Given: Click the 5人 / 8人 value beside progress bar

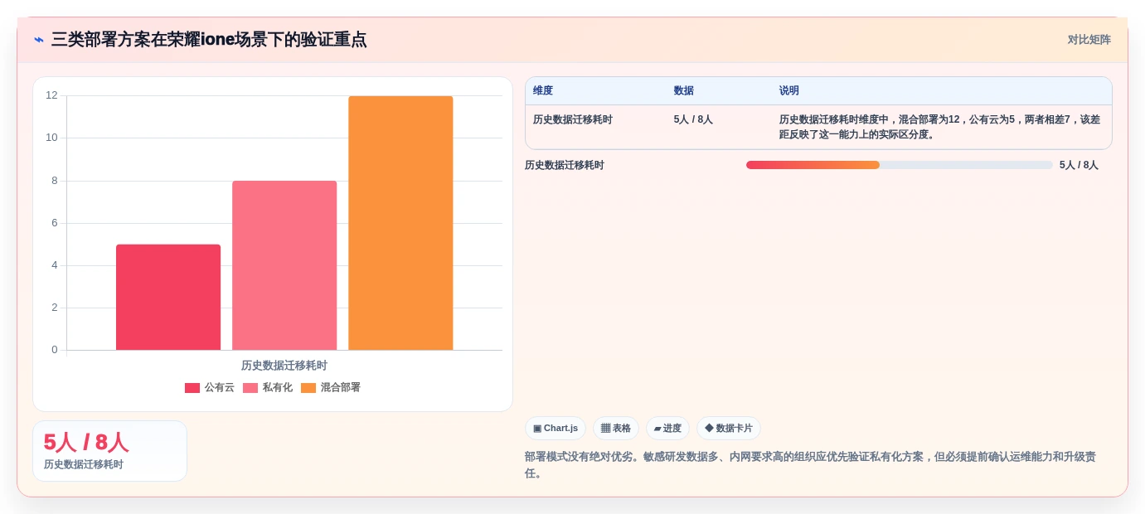Looking at the screenshot, I should (1079, 165).
